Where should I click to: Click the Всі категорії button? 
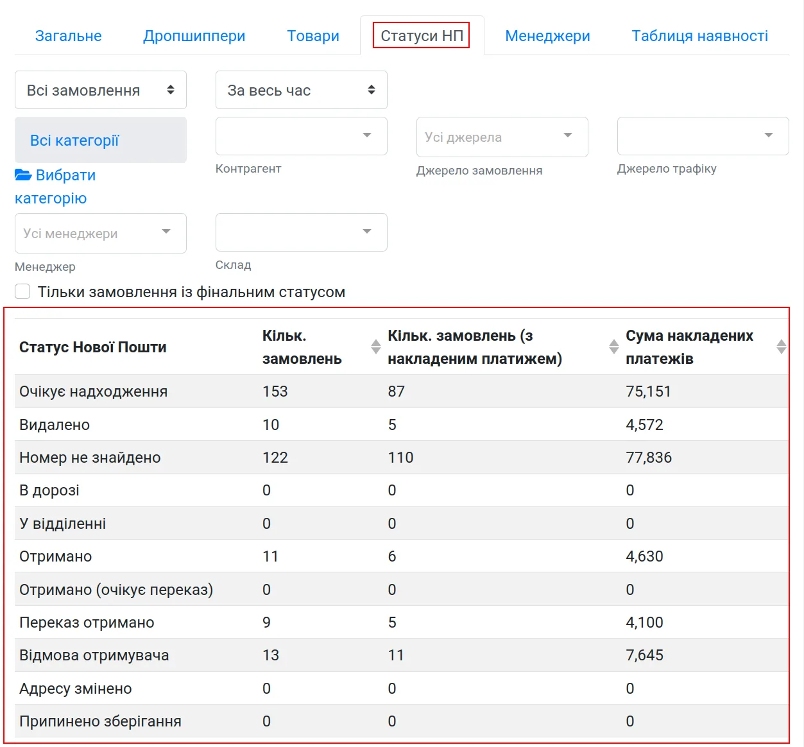101,140
